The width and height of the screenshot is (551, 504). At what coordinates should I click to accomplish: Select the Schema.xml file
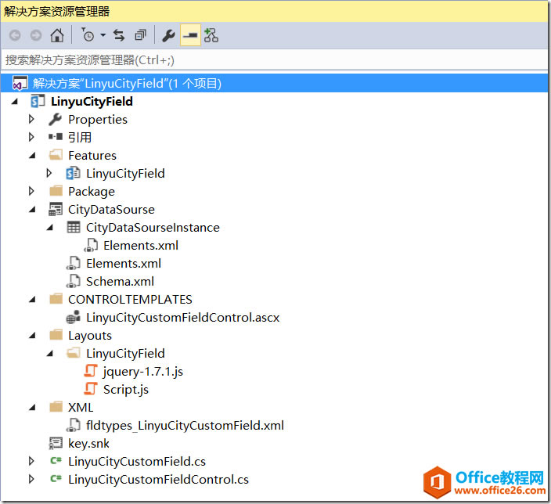121,281
